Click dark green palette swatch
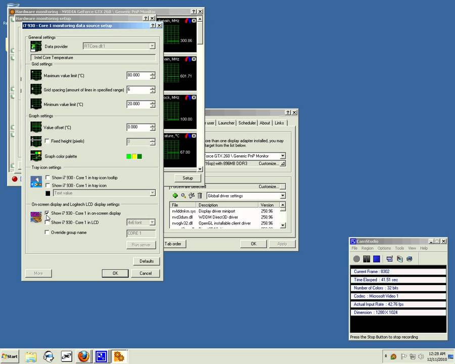455x364 pixels. click(140, 156)
